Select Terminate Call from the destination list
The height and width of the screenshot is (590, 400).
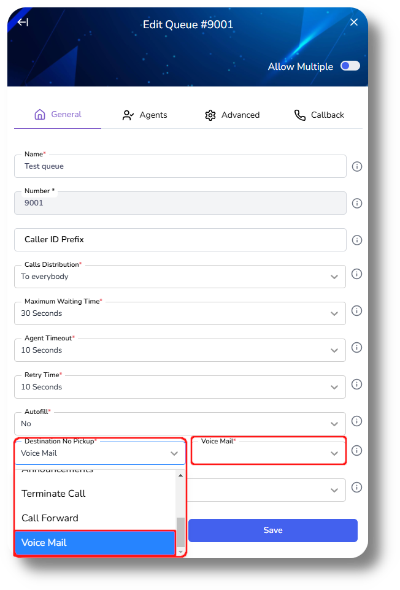tap(54, 494)
